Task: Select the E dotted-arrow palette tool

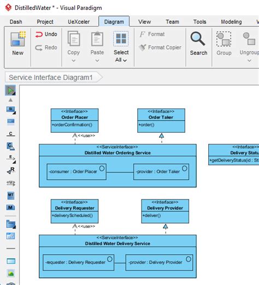Action: click(11, 158)
